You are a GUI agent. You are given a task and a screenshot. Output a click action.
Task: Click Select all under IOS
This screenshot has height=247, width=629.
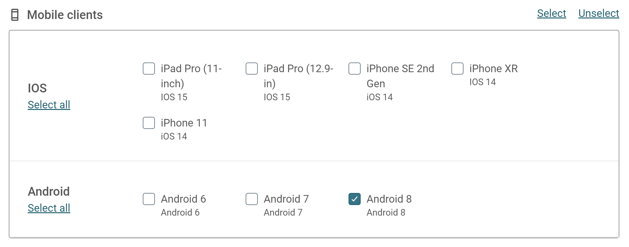49,105
